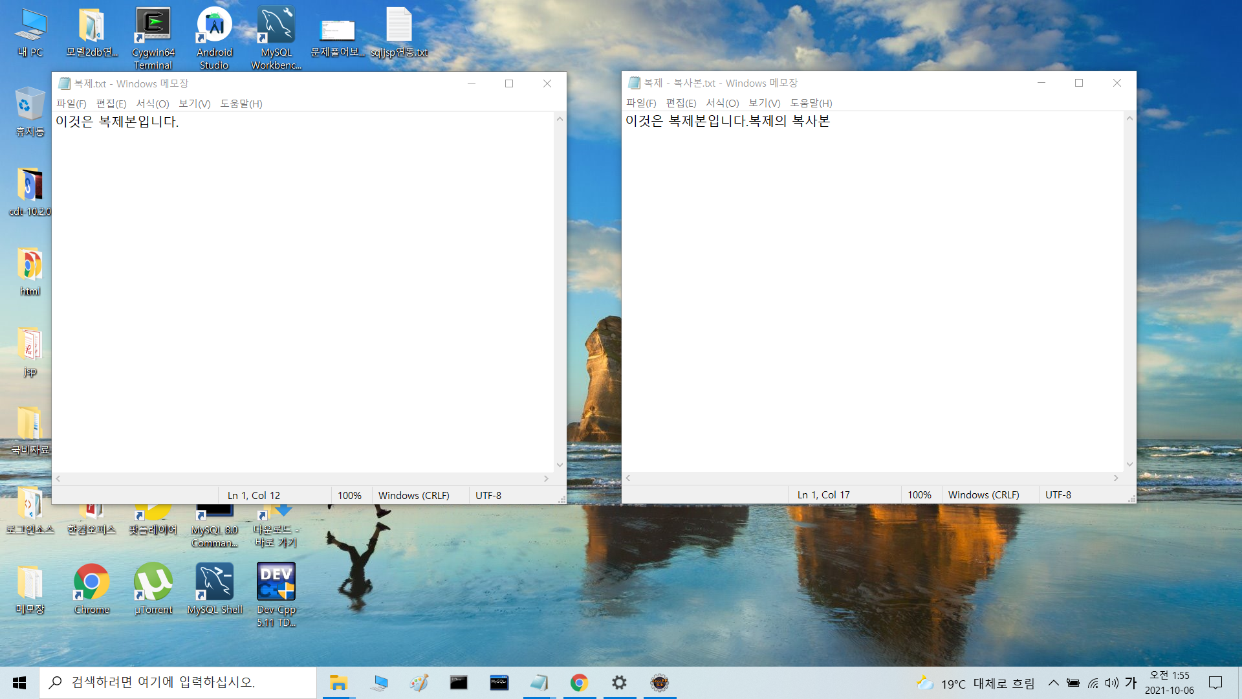
Task: Open 서식(O) menu in 복제 - 복사본.txt window
Action: pos(722,103)
